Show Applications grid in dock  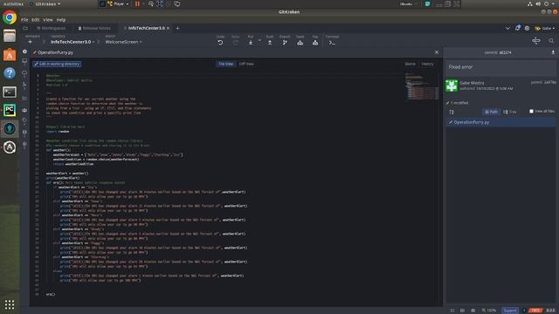pyautogui.click(x=10, y=304)
